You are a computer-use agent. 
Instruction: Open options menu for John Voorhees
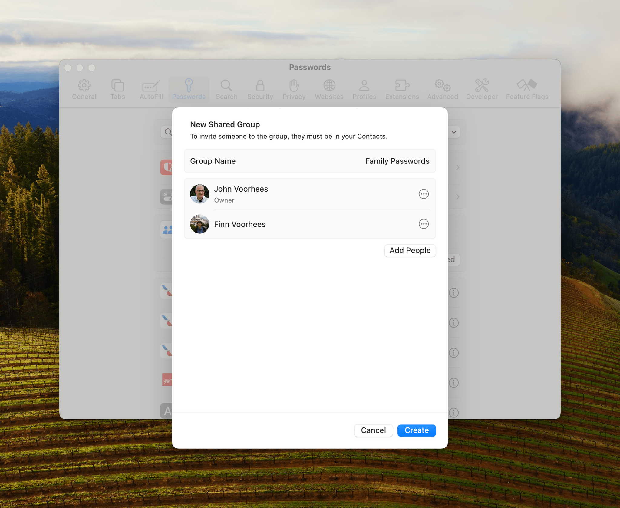(424, 194)
